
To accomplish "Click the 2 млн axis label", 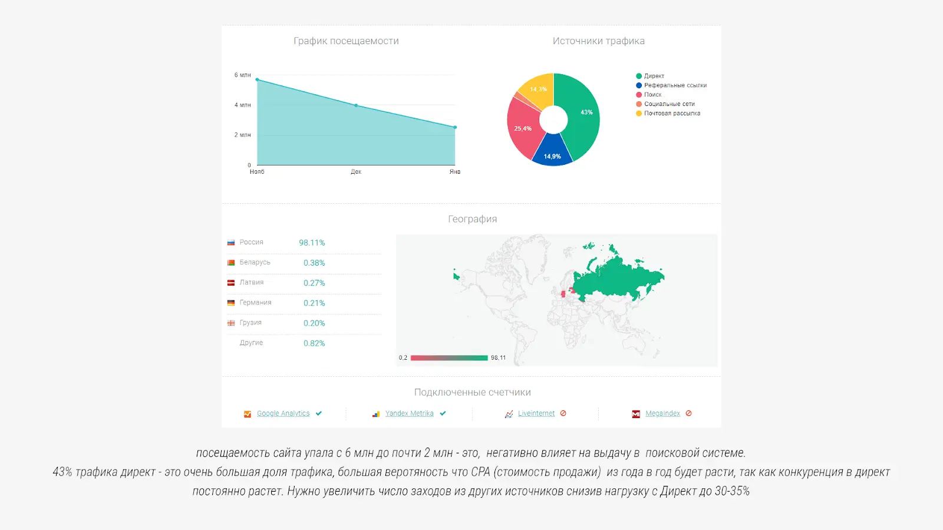I will click(243, 135).
